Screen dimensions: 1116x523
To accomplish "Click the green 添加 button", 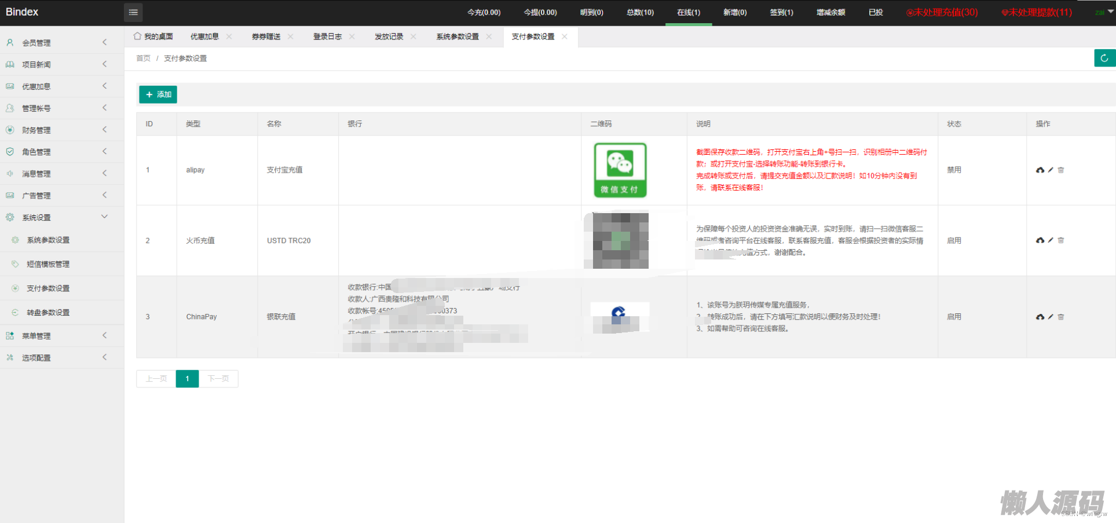I will tap(158, 94).
